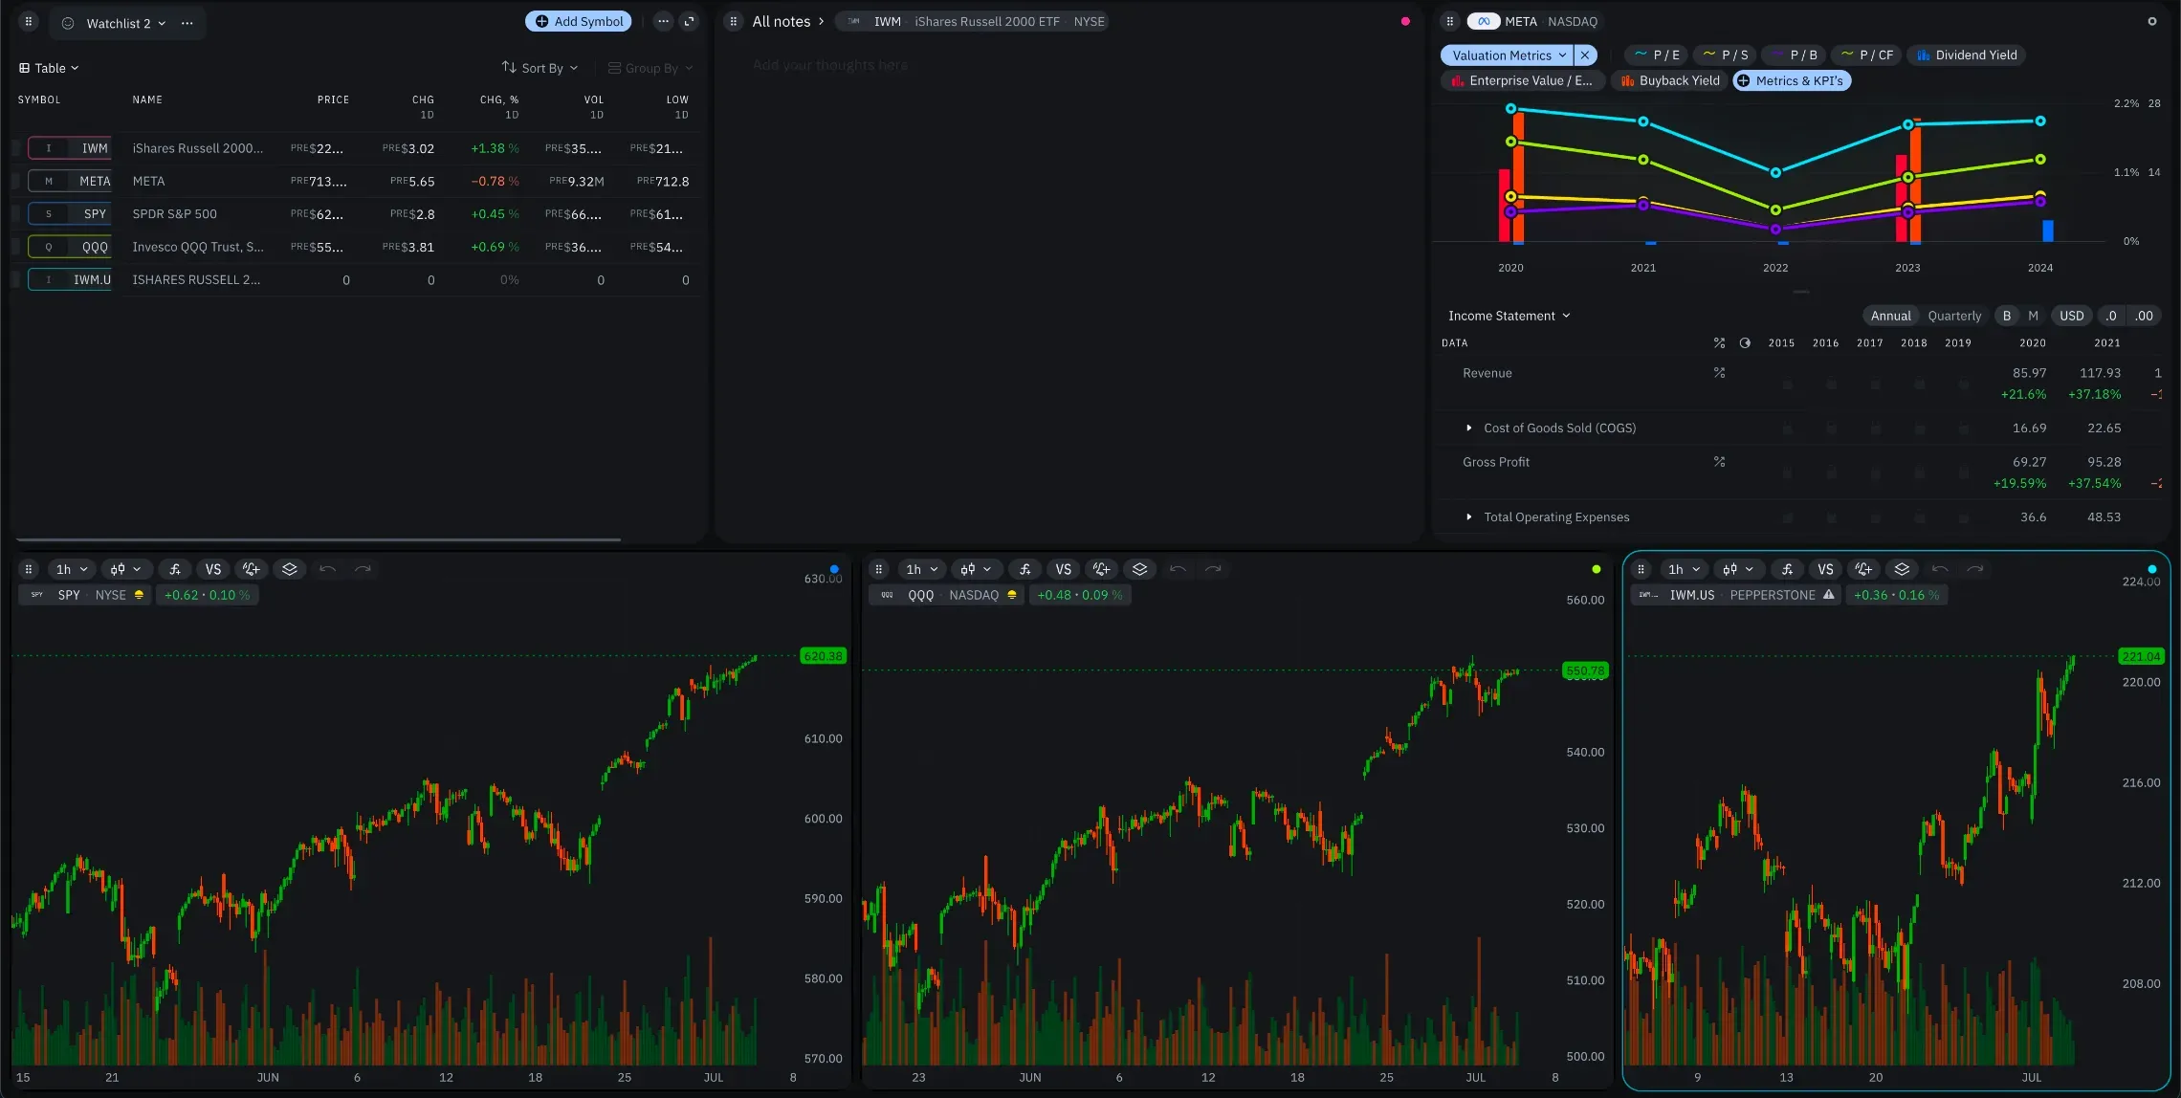Add indicator function on the SPY chart

tap(175, 569)
